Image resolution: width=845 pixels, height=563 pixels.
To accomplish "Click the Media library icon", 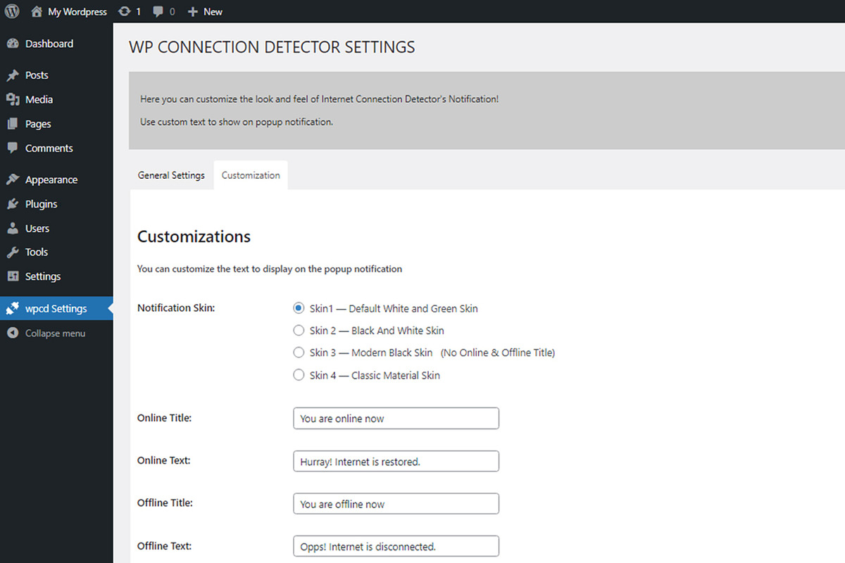I will coord(13,99).
